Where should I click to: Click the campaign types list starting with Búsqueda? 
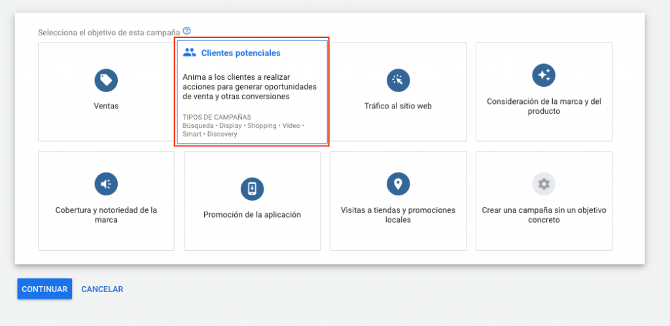pyautogui.click(x=243, y=130)
